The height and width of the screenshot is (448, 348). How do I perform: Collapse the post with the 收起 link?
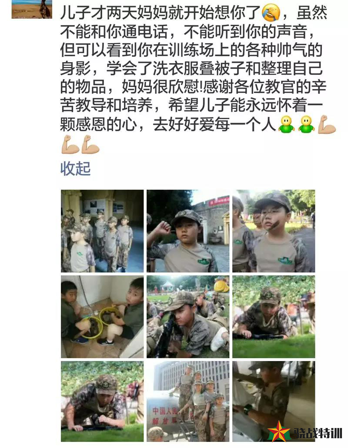[75, 169]
